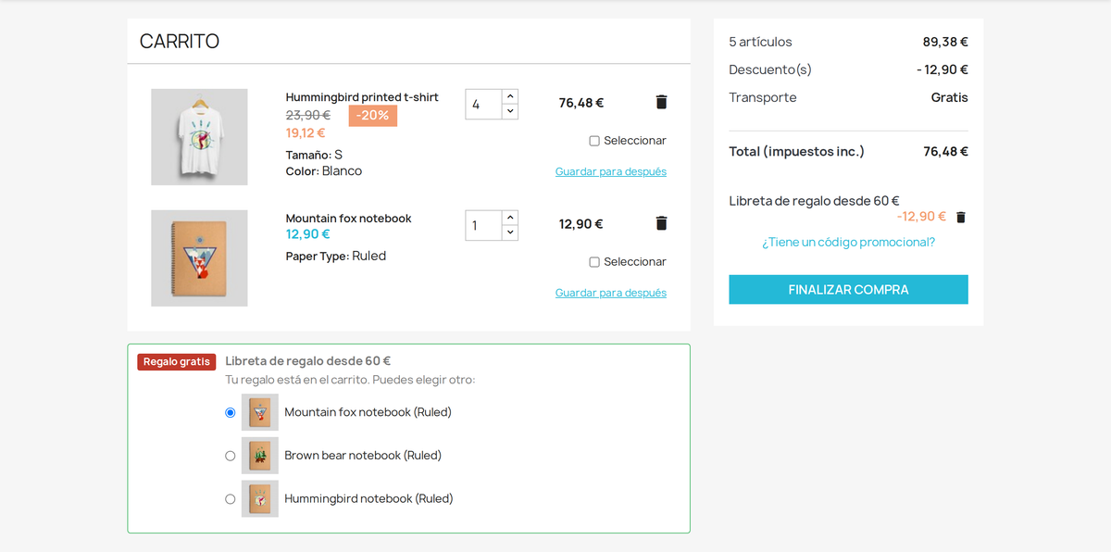
Task: Increase quantity of Mountain fox notebook
Action: pyautogui.click(x=510, y=218)
